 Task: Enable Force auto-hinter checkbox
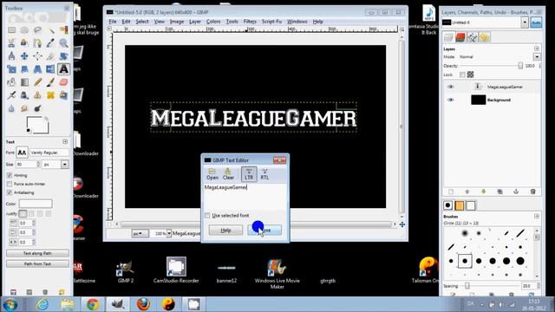coord(10,184)
